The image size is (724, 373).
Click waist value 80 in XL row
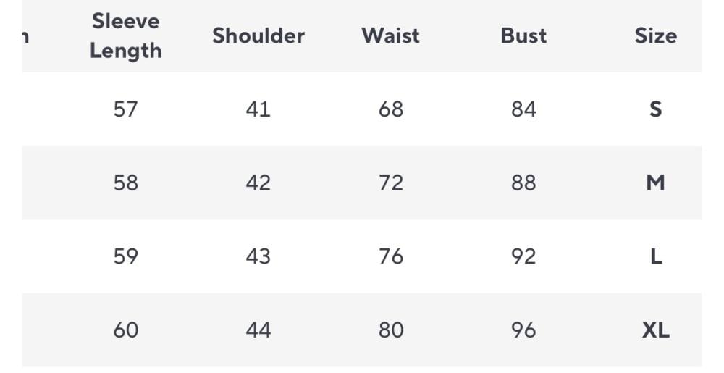coord(391,330)
